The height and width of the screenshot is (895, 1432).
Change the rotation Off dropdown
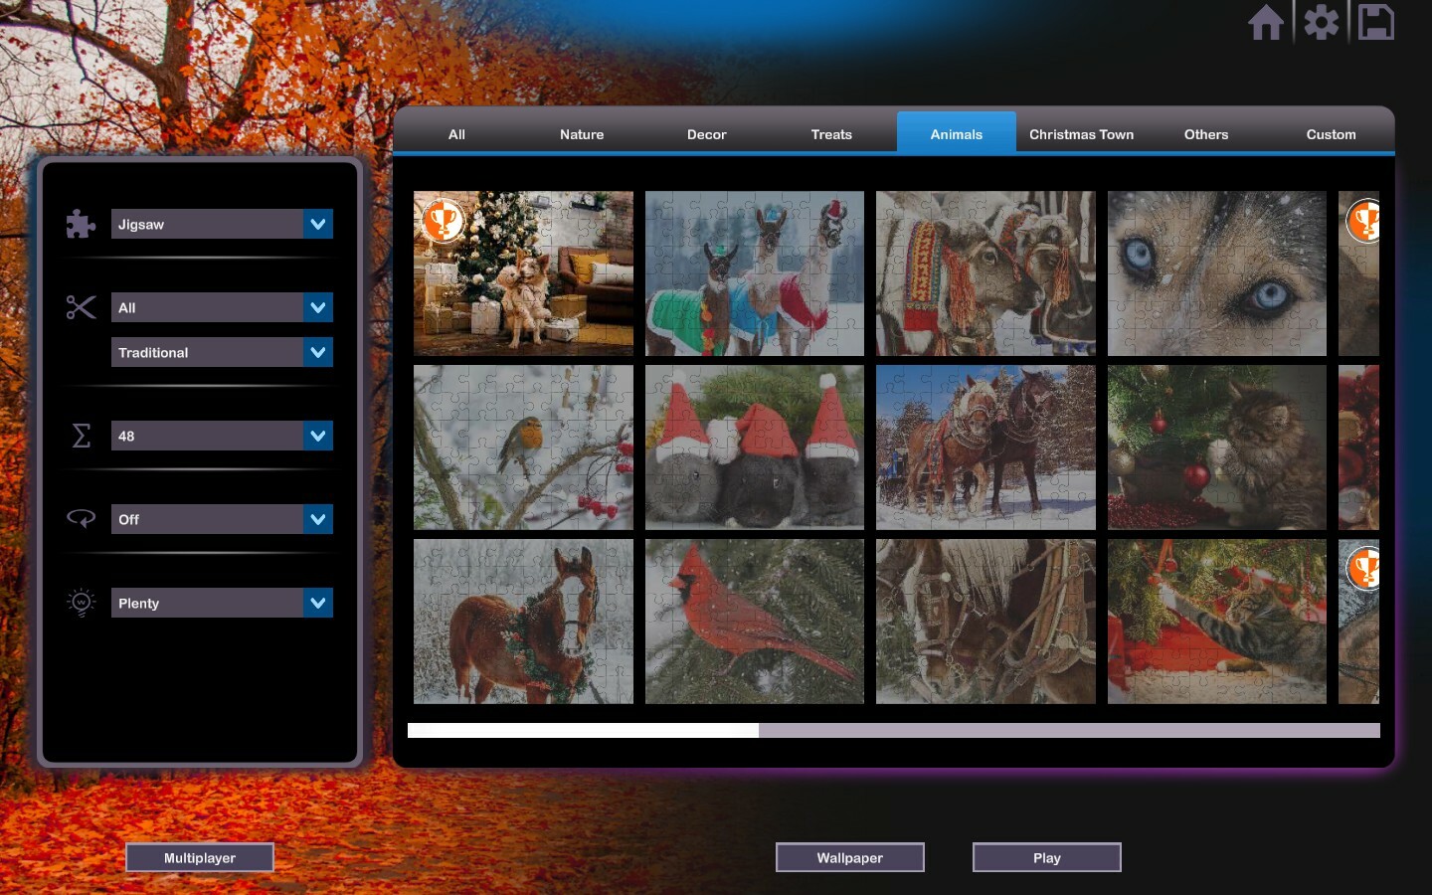tap(222, 518)
